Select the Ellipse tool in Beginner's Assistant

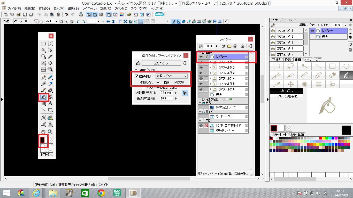346,66
